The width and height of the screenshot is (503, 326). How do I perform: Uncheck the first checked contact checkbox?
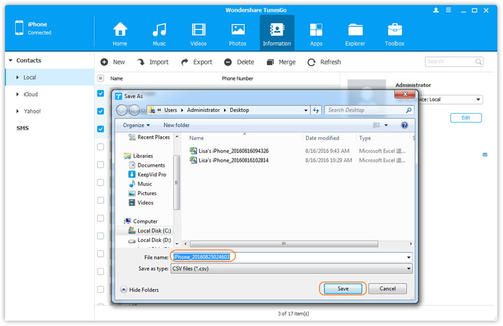pyautogui.click(x=101, y=93)
